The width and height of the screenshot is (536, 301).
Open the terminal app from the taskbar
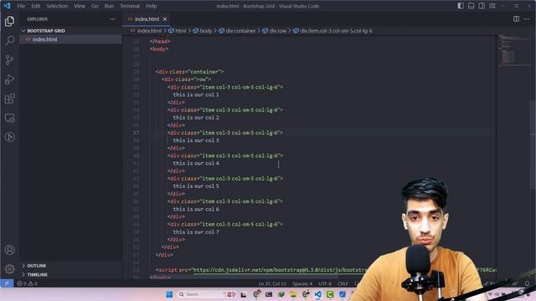click(269, 294)
